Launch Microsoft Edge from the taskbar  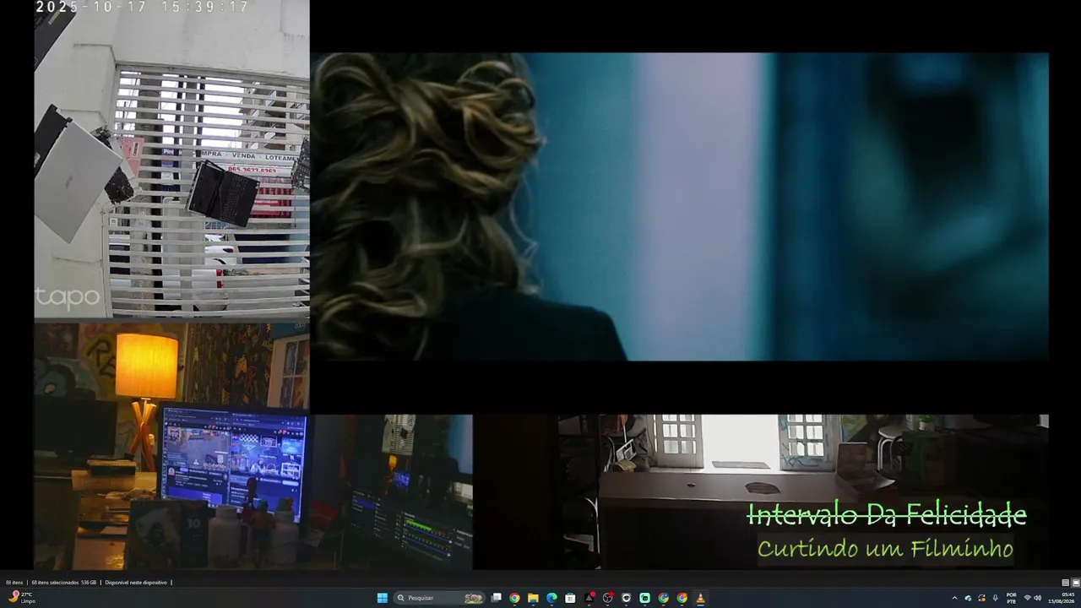tap(551, 598)
